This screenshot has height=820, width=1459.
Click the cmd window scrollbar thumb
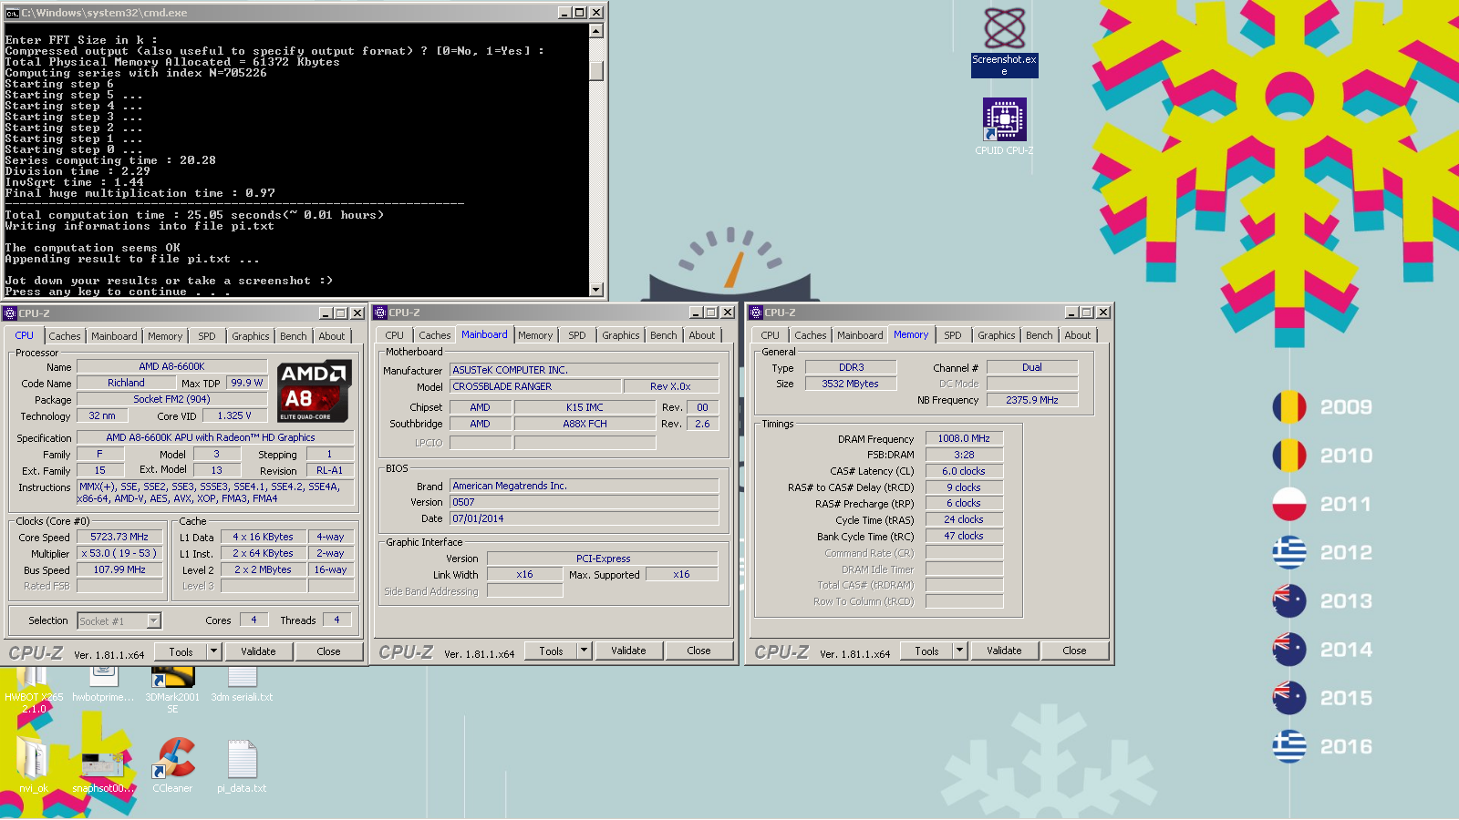(x=596, y=71)
